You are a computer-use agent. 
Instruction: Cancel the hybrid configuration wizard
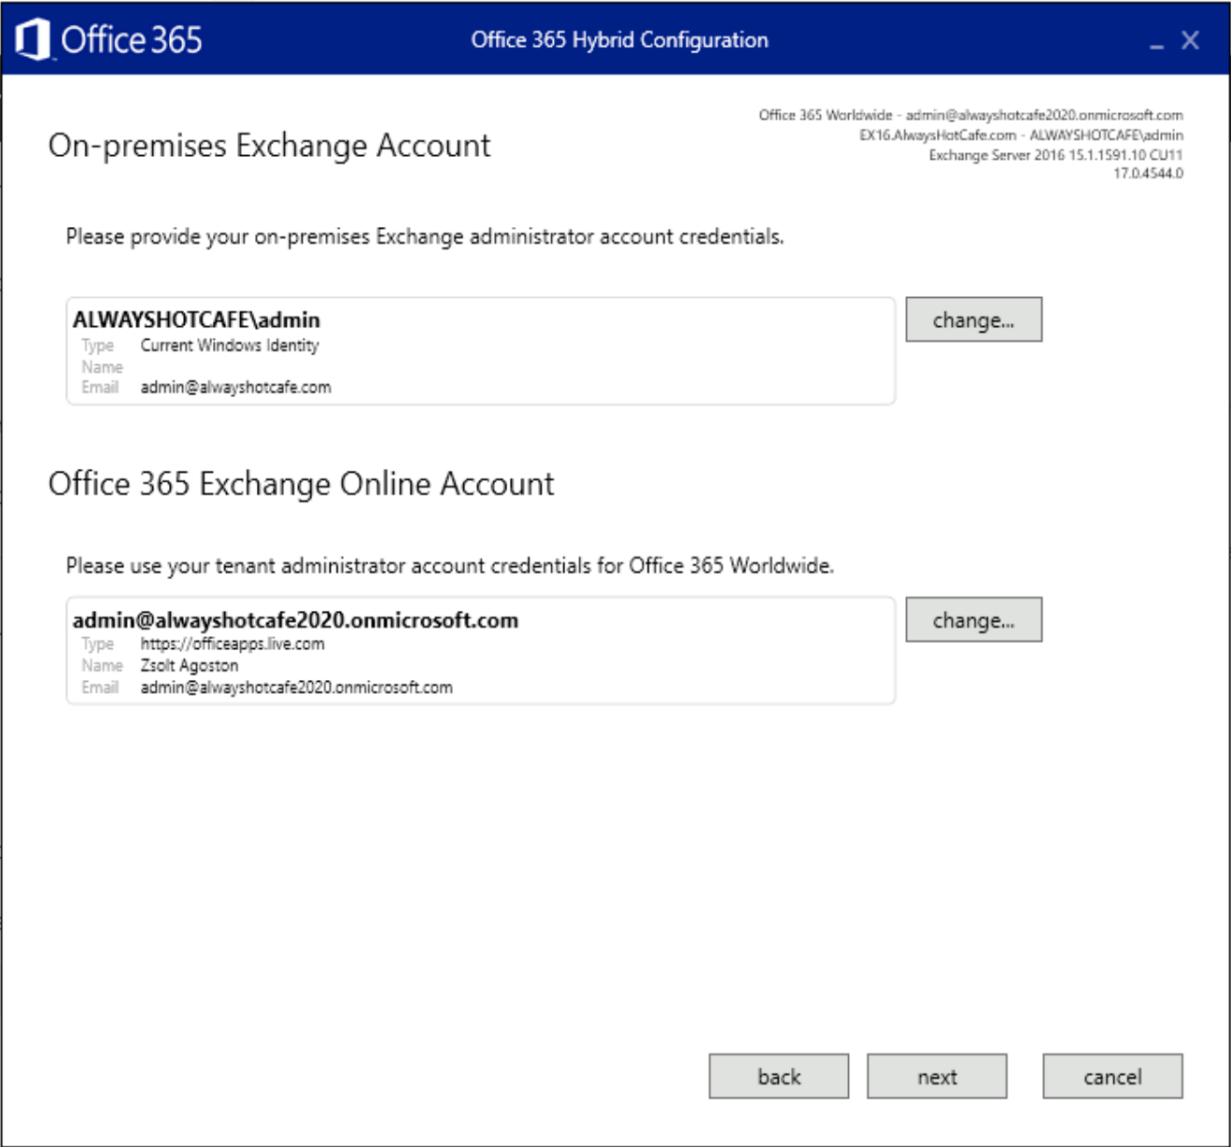1111,1076
